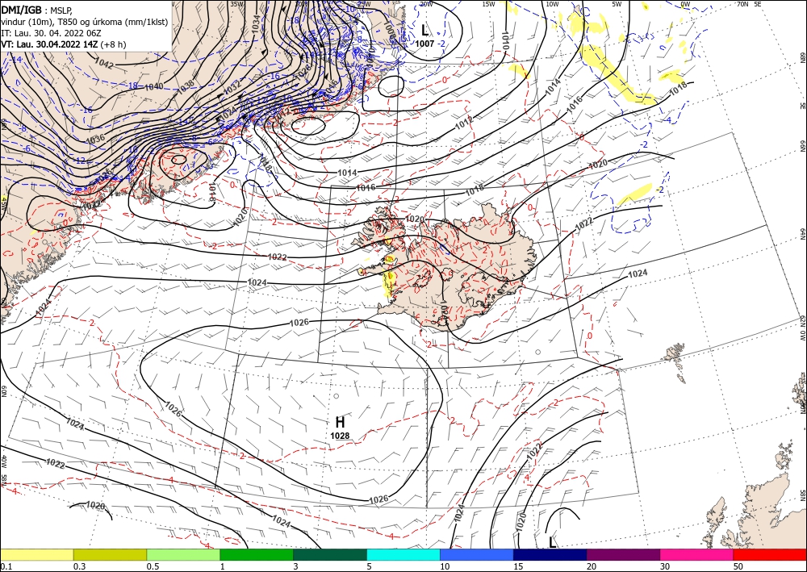Click the '15' legend scale value
Screen dimensions: 807x572
click(518, 566)
